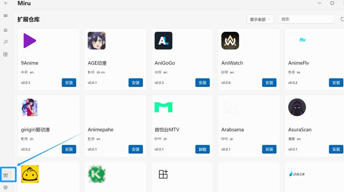Minimize the Miru window
The height and width of the screenshot is (192, 344).
319,3
